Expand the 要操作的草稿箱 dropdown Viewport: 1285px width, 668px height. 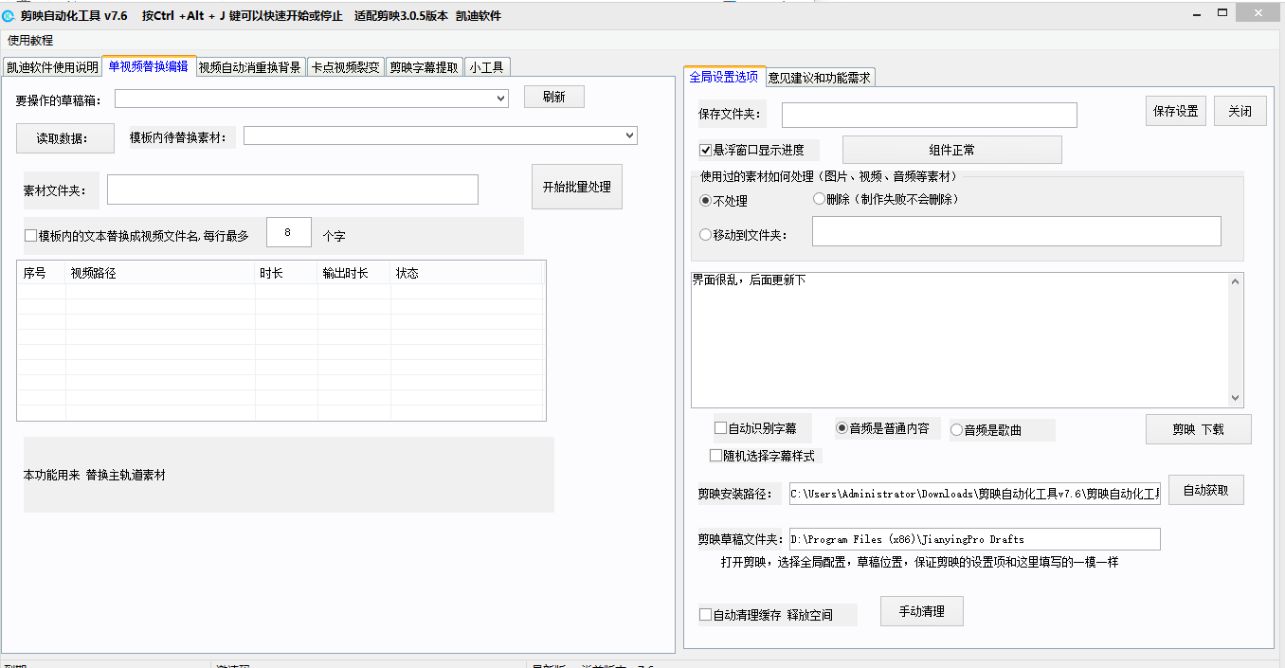(500, 99)
